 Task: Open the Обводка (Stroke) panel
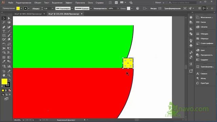(204, 34)
